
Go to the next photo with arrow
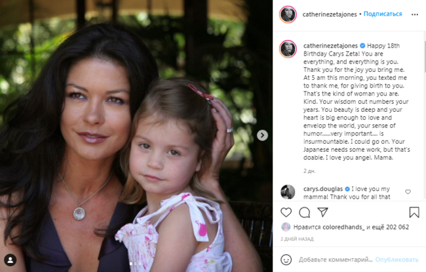262,135
